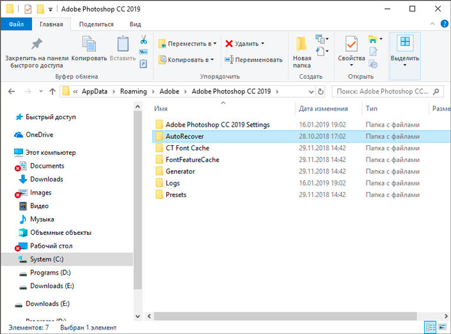Image resolution: width=451 pixels, height=334 pixels.
Task: Switch to the Вид tab
Action: 135,24
